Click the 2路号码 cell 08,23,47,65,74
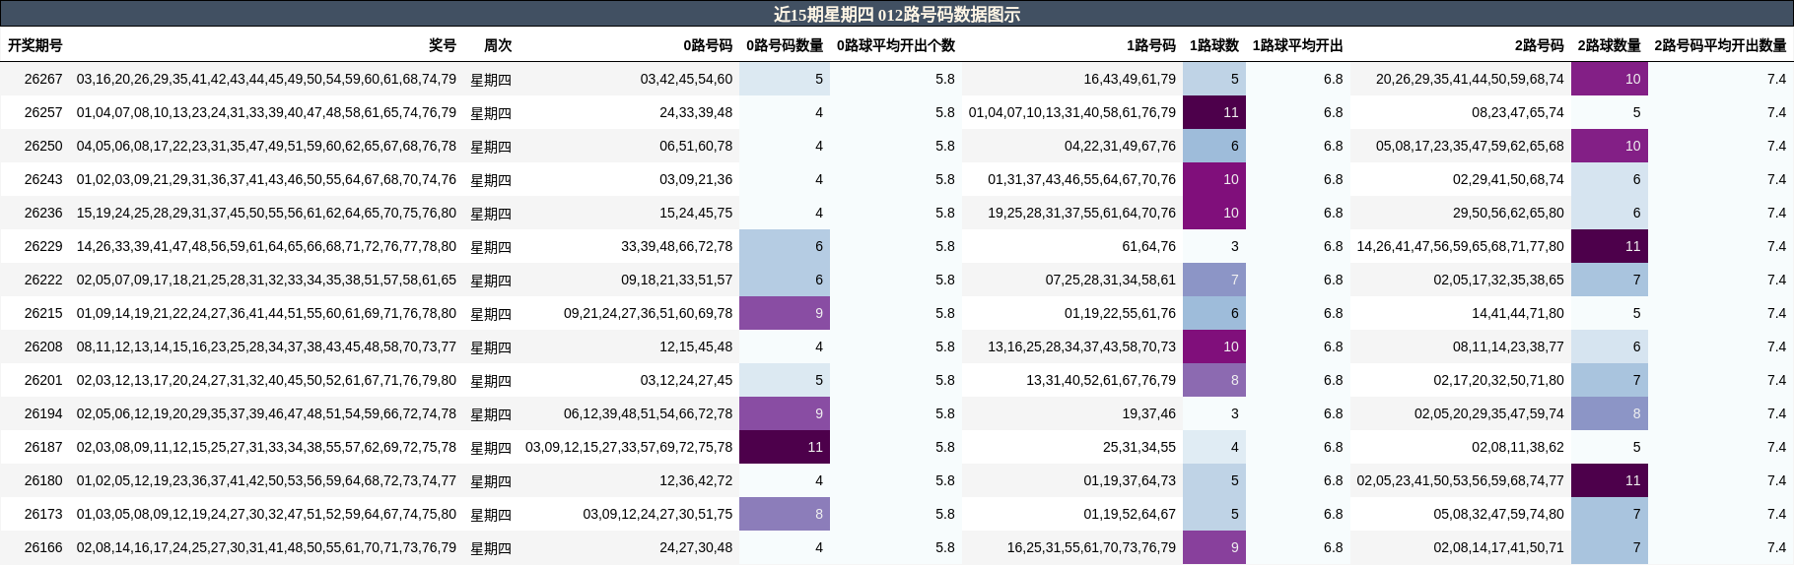 [1518, 112]
